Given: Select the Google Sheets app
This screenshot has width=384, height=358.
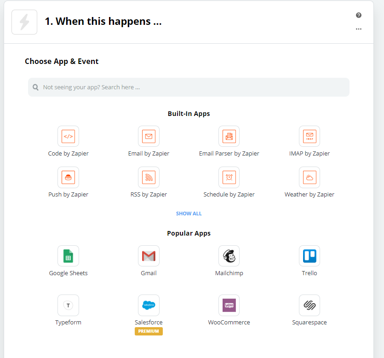Looking at the screenshot, I should tap(68, 256).
